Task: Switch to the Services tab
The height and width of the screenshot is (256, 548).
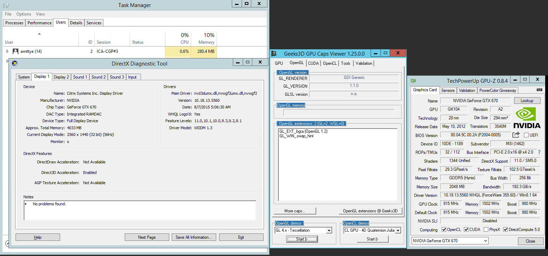Action: point(94,23)
